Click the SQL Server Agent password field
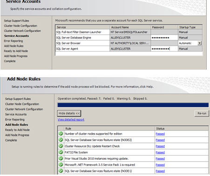The width and height of the screenshot is (210, 176). click(x=164, y=49)
